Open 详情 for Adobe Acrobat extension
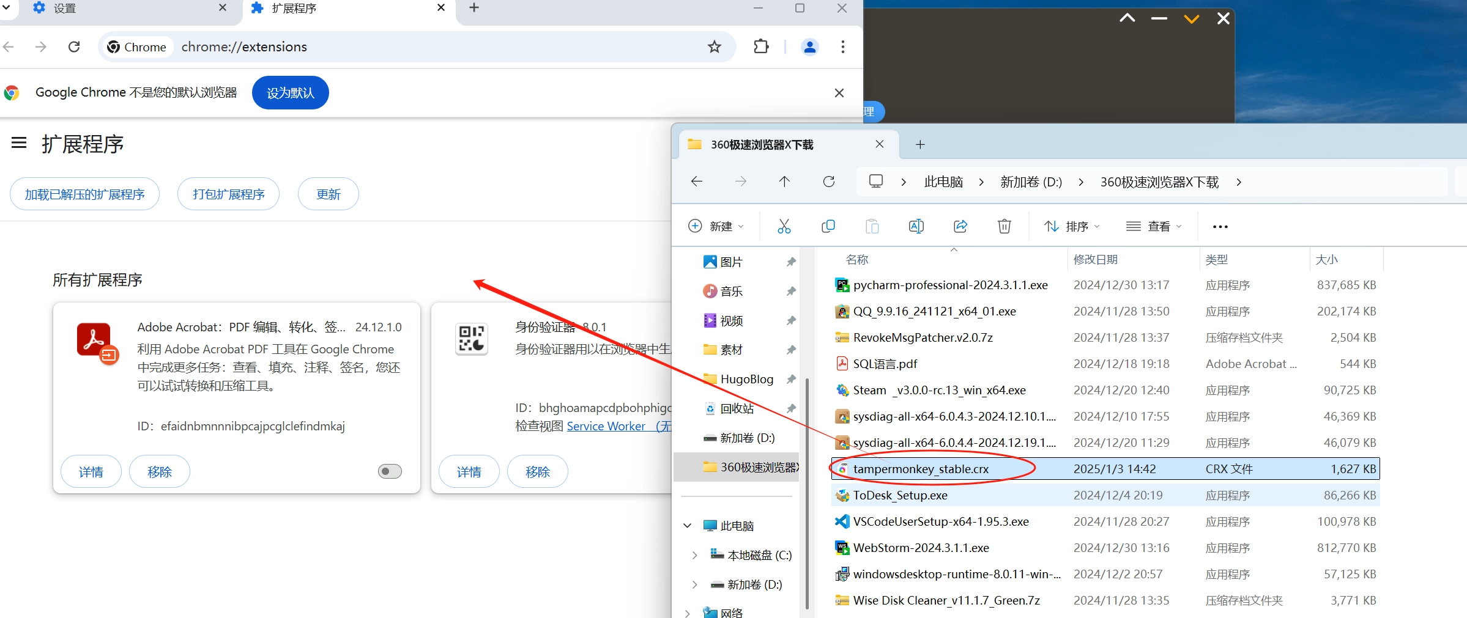 click(x=91, y=471)
